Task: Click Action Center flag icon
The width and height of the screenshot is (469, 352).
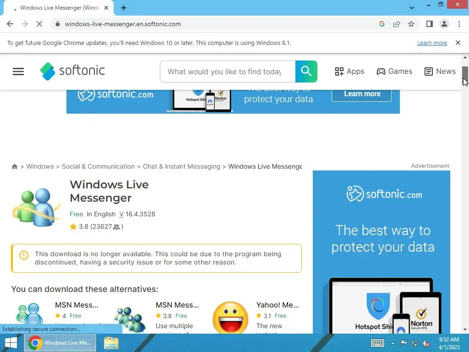Action: [x=404, y=343]
